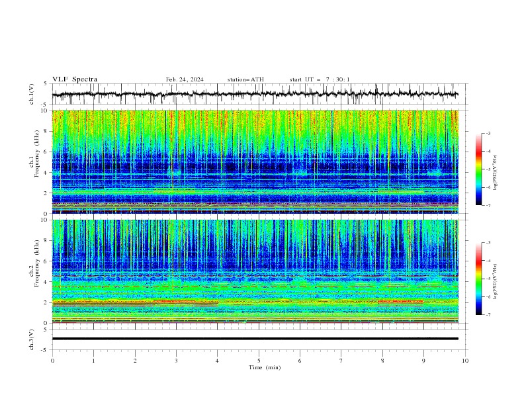Click the "3" tick on time axis
The height and width of the screenshot is (405, 524).
176,361
